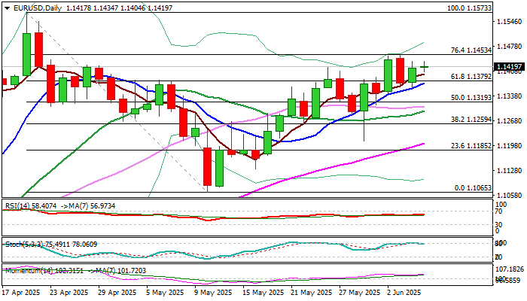Click the 9 May 2025 date marker

coord(213,293)
